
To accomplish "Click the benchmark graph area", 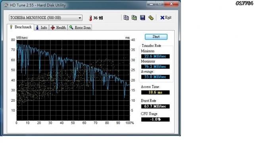I will [x=73, y=80].
